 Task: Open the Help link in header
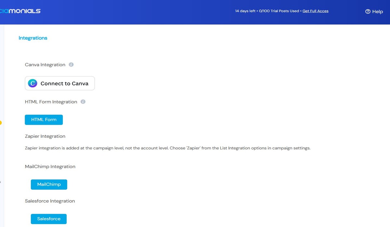pos(374,11)
